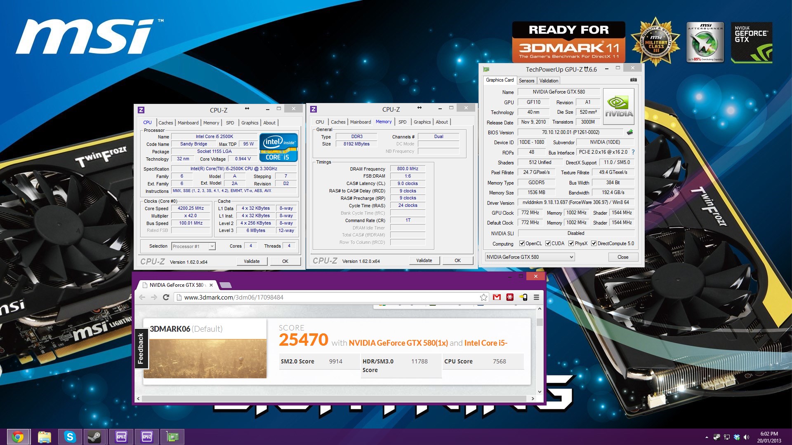This screenshot has width=792, height=445.
Task: Click the NVIDIA logo in GPU-Z
Action: pos(618,107)
